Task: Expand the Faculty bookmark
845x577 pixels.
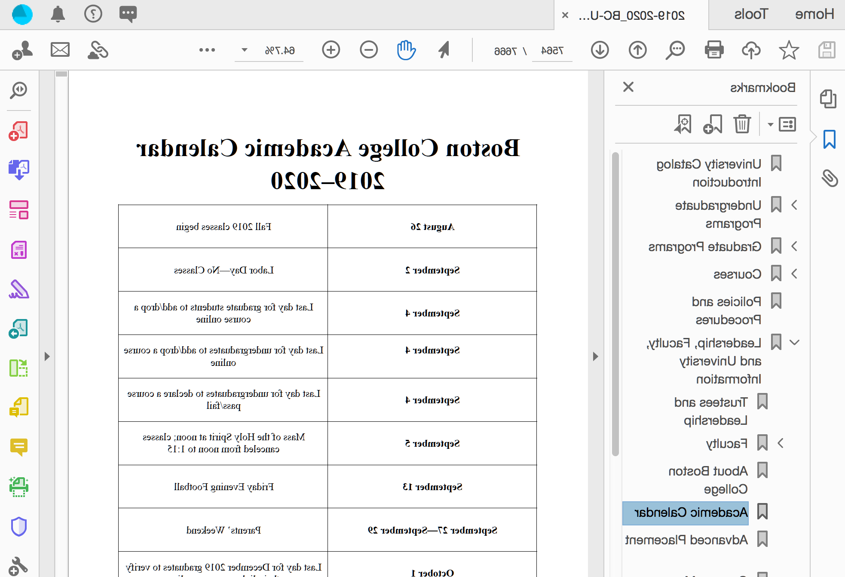Action: point(781,443)
